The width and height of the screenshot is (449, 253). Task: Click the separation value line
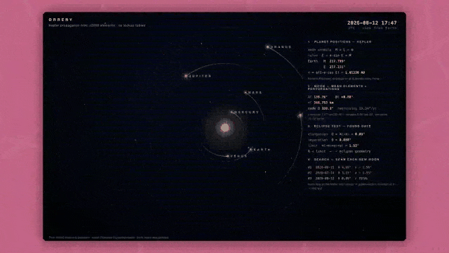[329, 140]
